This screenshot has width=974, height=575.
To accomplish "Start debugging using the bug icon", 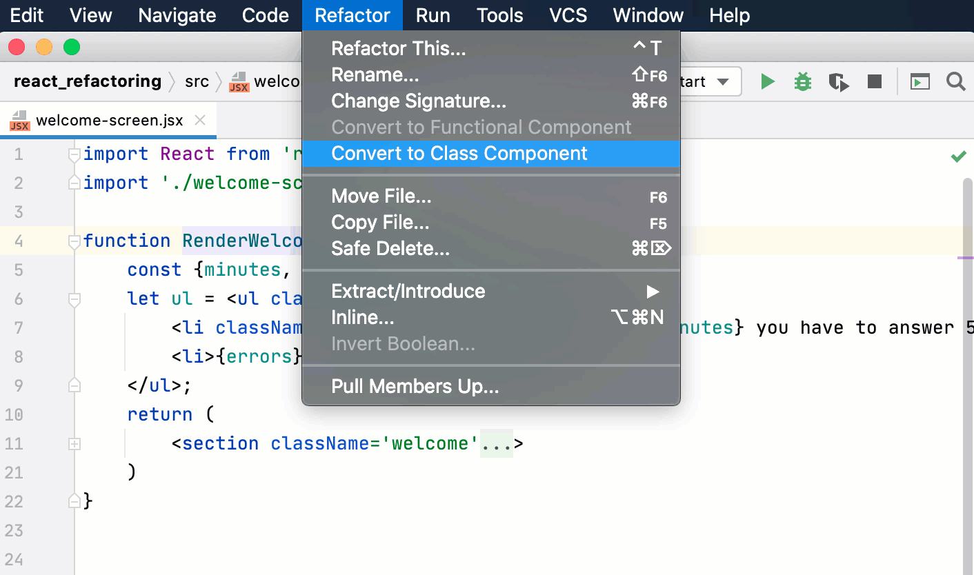I will click(x=802, y=81).
